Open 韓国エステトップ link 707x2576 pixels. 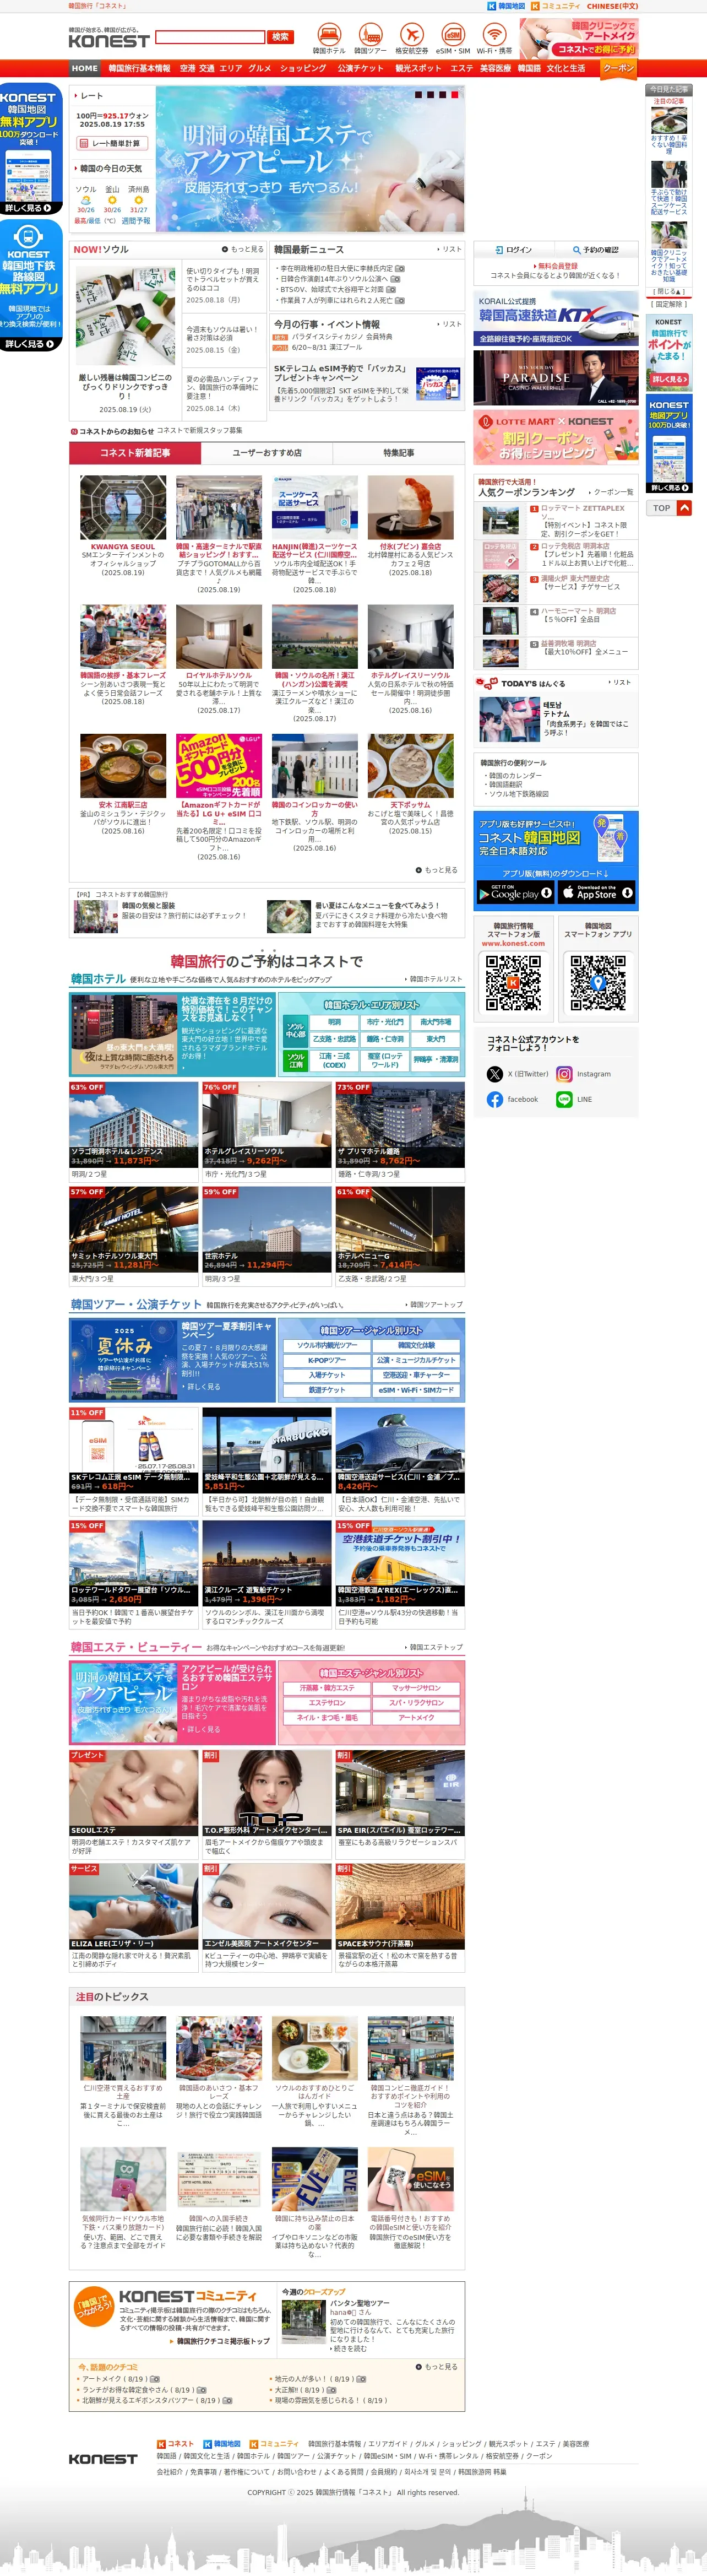pyautogui.click(x=433, y=1647)
